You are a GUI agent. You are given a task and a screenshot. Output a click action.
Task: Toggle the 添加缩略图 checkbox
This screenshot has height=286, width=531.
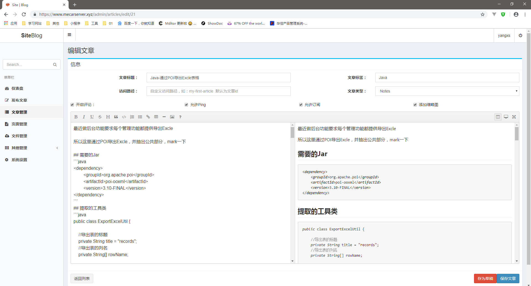[x=415, y=105]
